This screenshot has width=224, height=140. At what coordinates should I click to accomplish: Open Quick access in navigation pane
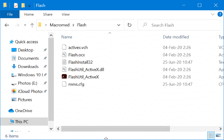pyautogui.click(x=27, y=42)
